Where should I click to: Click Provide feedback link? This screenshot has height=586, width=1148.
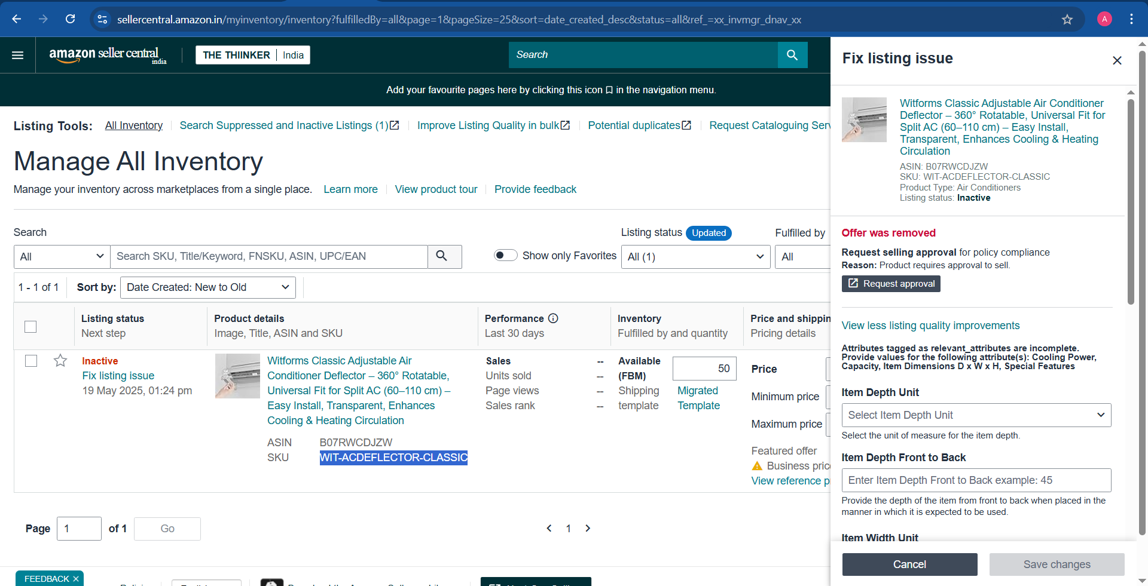pos(535,189)
